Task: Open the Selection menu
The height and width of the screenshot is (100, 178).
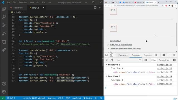Action: pos(23,2)
